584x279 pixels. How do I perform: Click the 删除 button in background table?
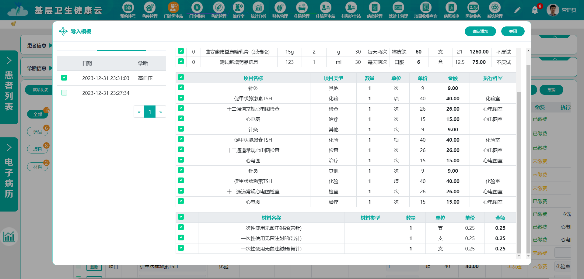[94, 267]
